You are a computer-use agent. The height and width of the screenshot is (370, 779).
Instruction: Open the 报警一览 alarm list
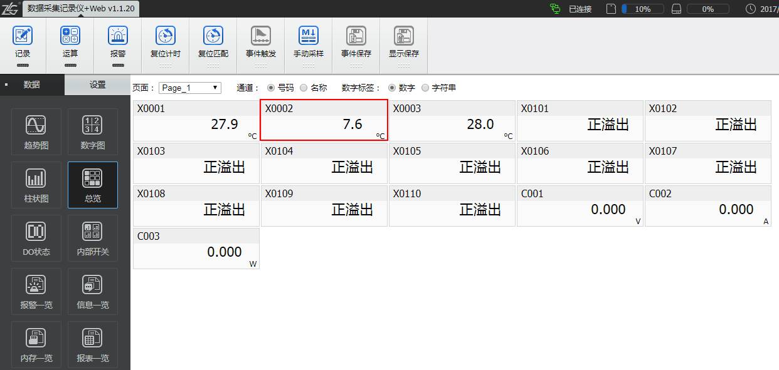(36, 291)
